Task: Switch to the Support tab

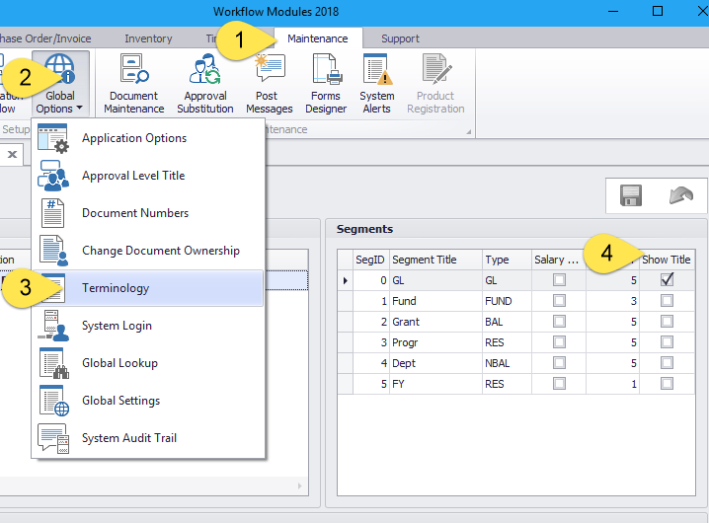Action: (x=400, y=38)
